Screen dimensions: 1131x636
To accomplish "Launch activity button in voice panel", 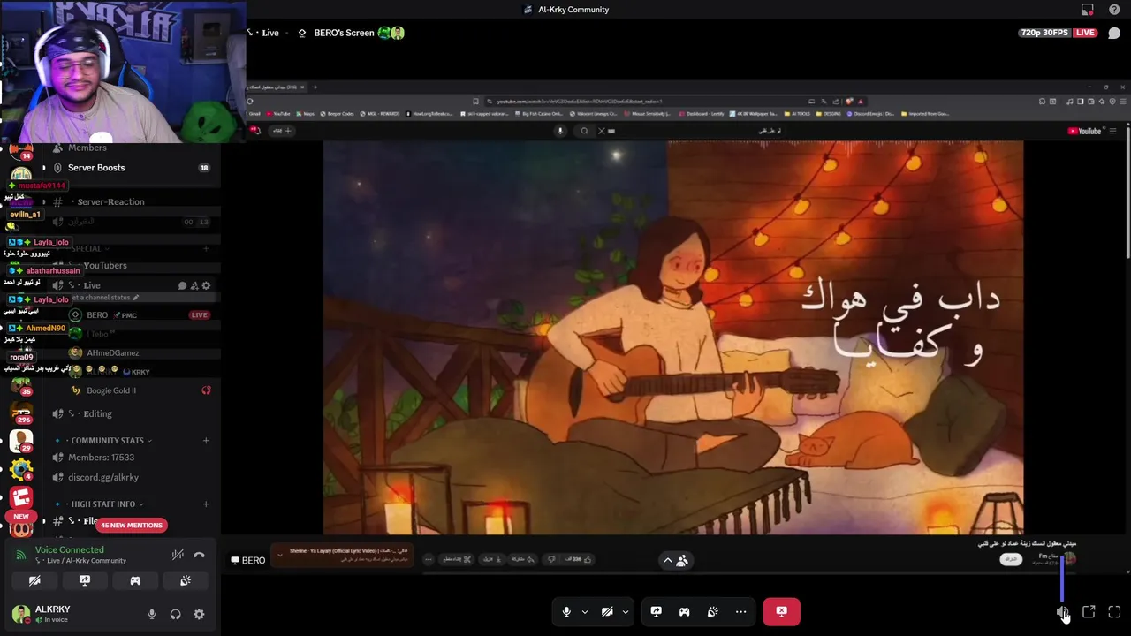I will point(135,580).
